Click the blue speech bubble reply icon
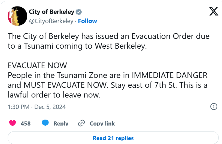This screenshot has width=222, height=144. pyautogui.click(x=45, y=123)
